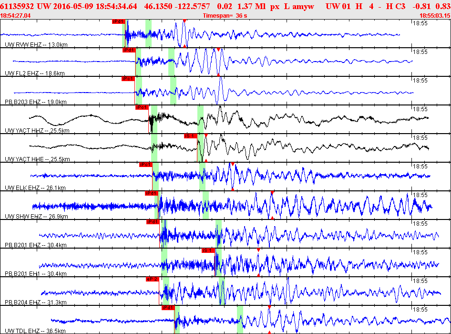
Task: Click the start time 18:54:27.04 label
Action: point(16,16)
